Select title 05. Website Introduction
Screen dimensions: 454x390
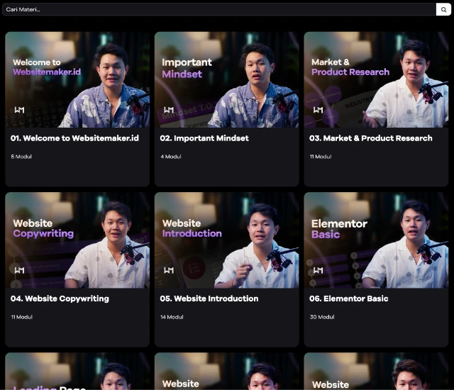coord(209,299)
